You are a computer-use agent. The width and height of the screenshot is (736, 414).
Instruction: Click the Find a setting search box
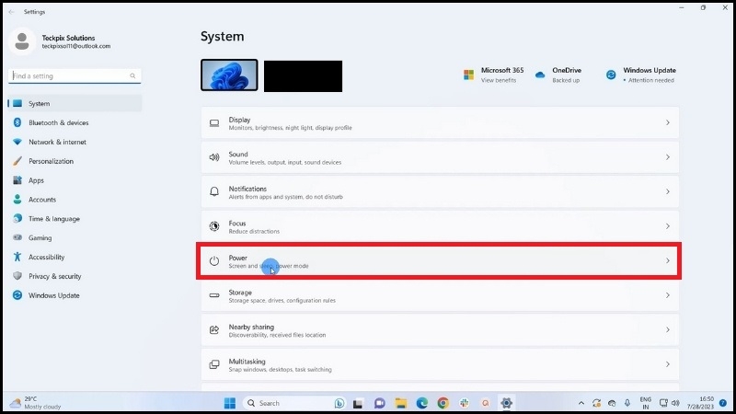pyautogui.click(x=74, y=75)
